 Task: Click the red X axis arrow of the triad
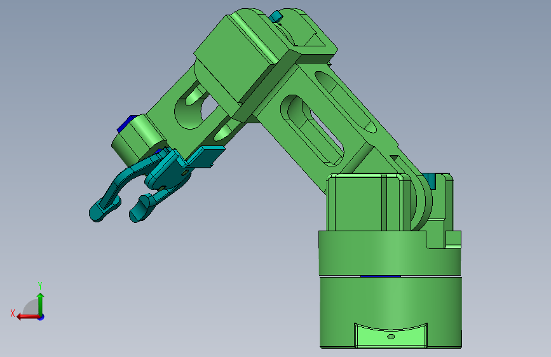point(27,316)
